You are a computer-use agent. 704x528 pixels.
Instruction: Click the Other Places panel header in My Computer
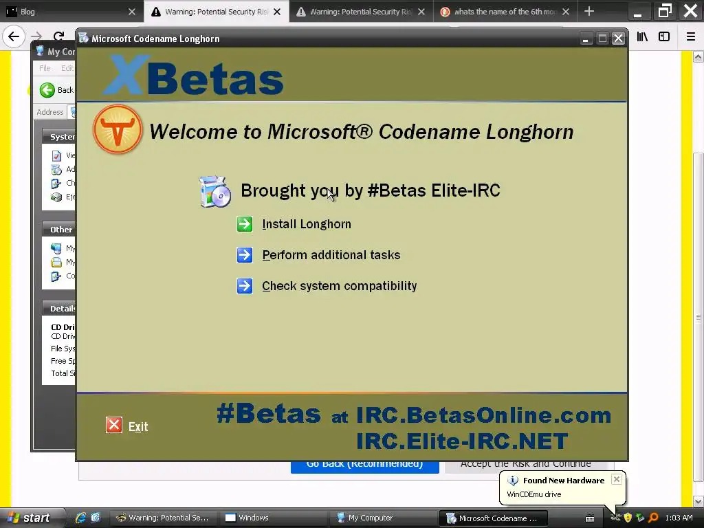pyautogui.click(x=60, y=230)
